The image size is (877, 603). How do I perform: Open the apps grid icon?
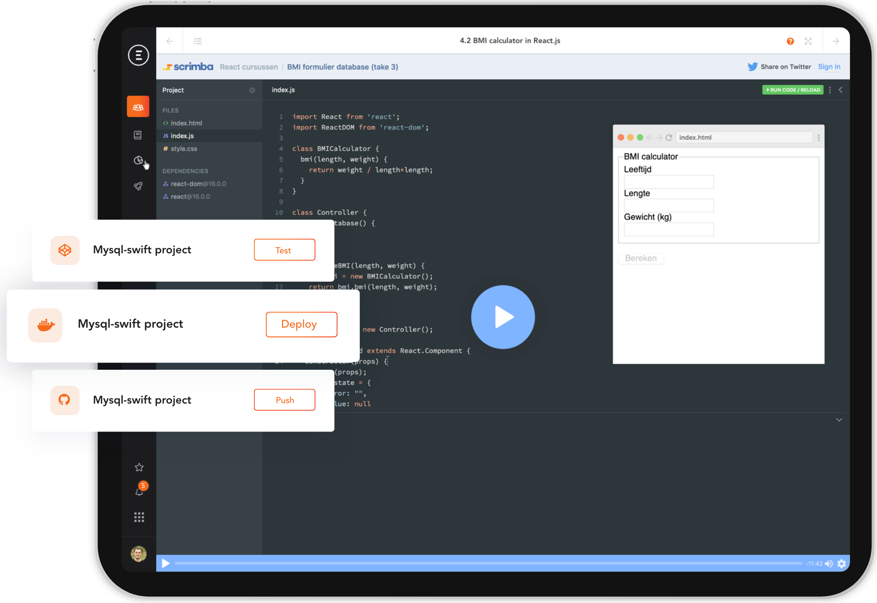click(x=139, y=517)
